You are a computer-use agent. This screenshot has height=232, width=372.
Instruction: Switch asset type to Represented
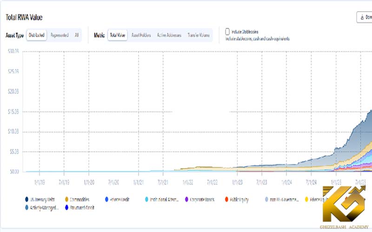59,35
